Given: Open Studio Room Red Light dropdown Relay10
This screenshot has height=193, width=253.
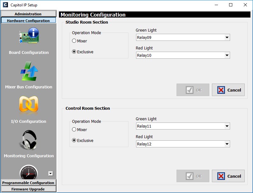Looking at the screenshot, I should pos(183,56).
